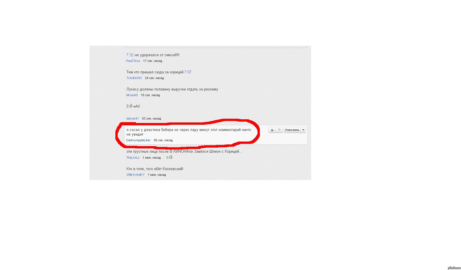Select the circled comment text about Бибера

(x=189, y=132)
